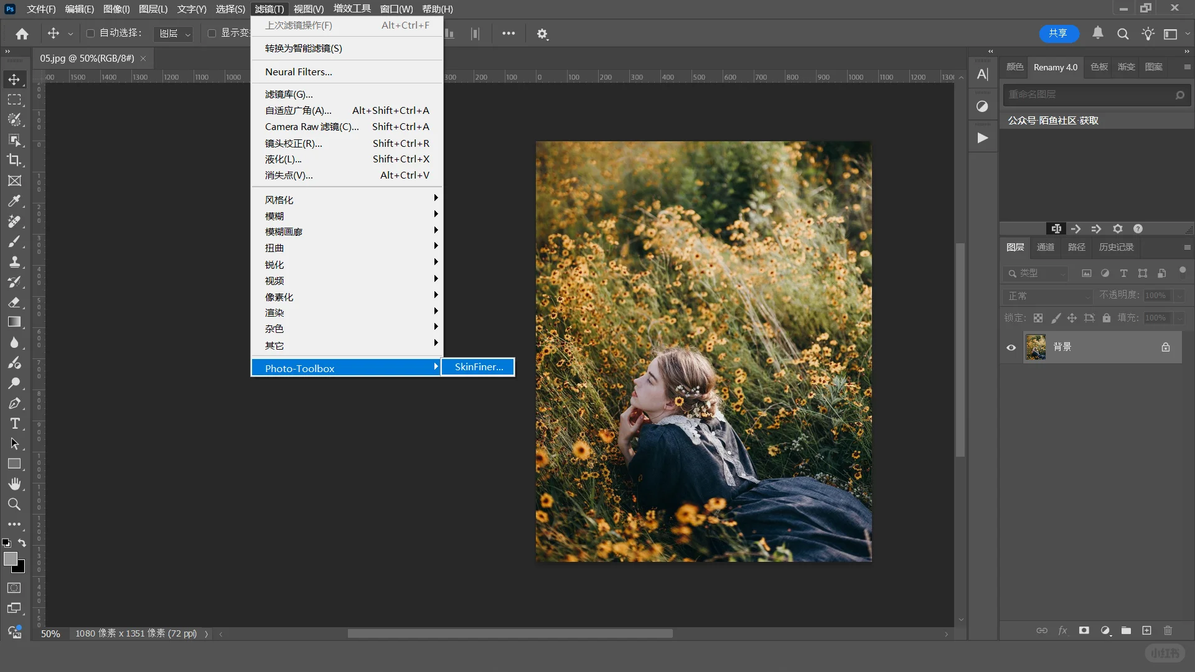Select the Pen tool
This screenshot has height=672, width=1195.
[x=14, y=403]
